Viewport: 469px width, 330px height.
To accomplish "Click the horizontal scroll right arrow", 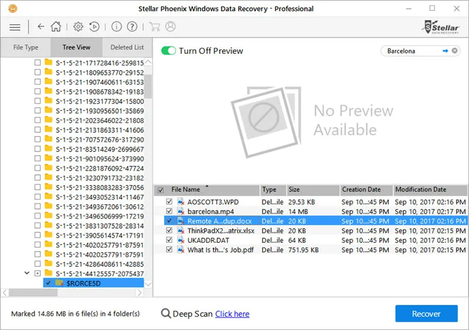I will click(140, 293).
